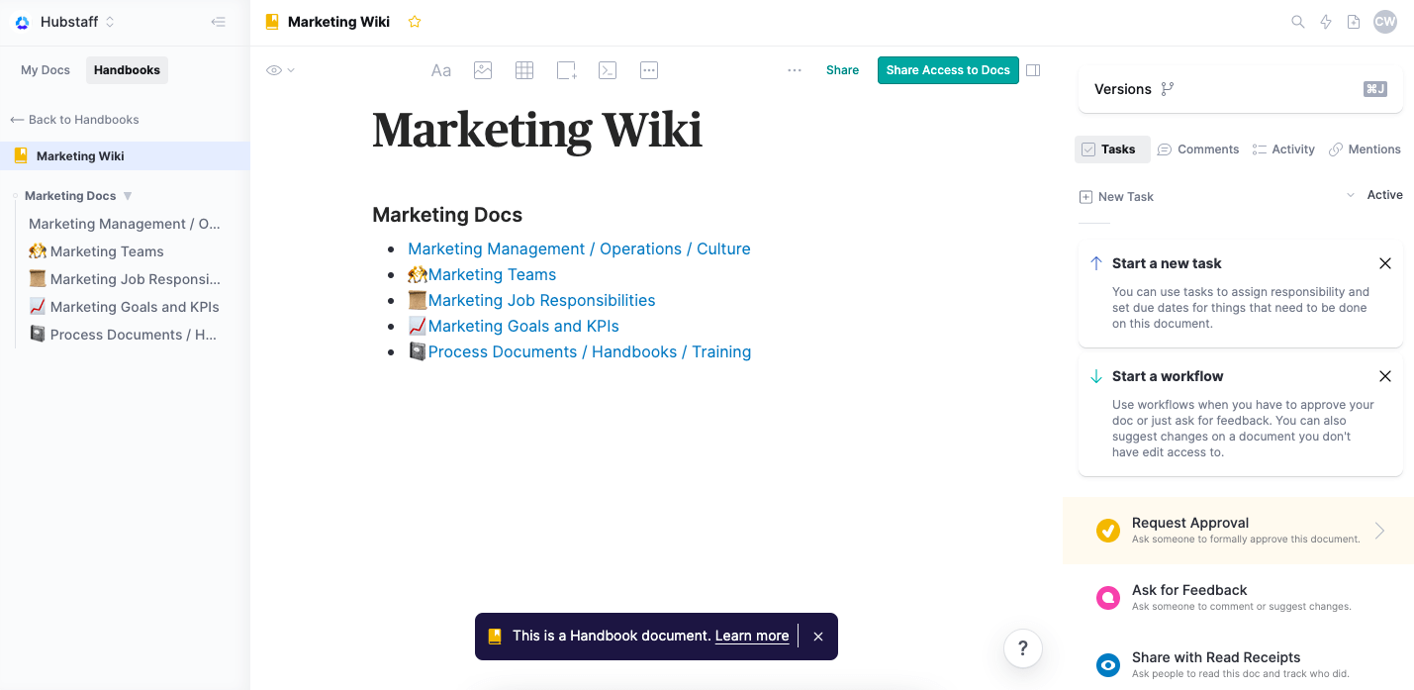1414x690 pixels.
Task: Switch to the Tasks tab
Action: click(x=1112, y=149)
